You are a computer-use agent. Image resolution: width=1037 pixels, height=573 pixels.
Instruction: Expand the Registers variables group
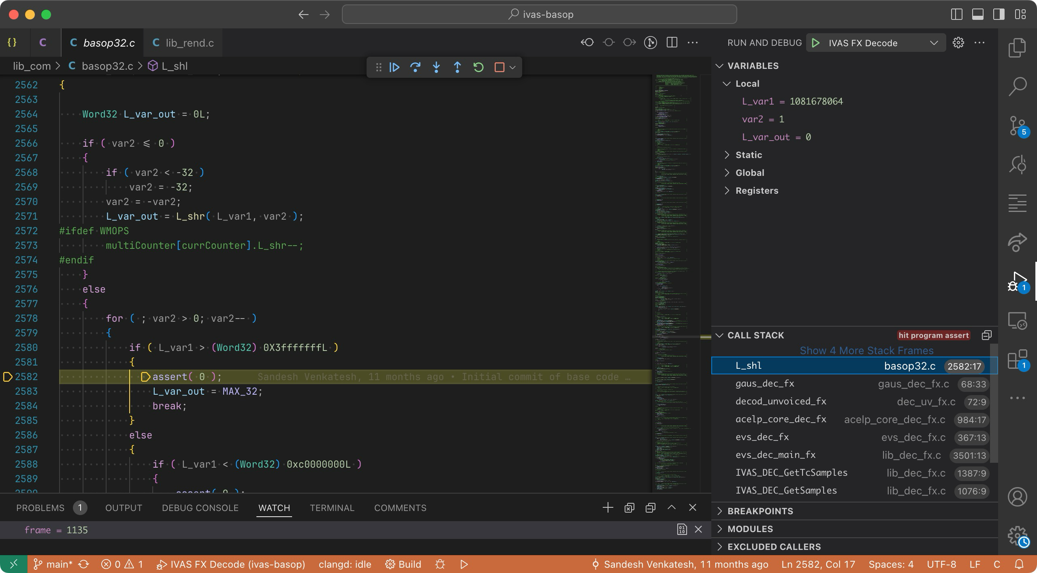coord(756,190)
